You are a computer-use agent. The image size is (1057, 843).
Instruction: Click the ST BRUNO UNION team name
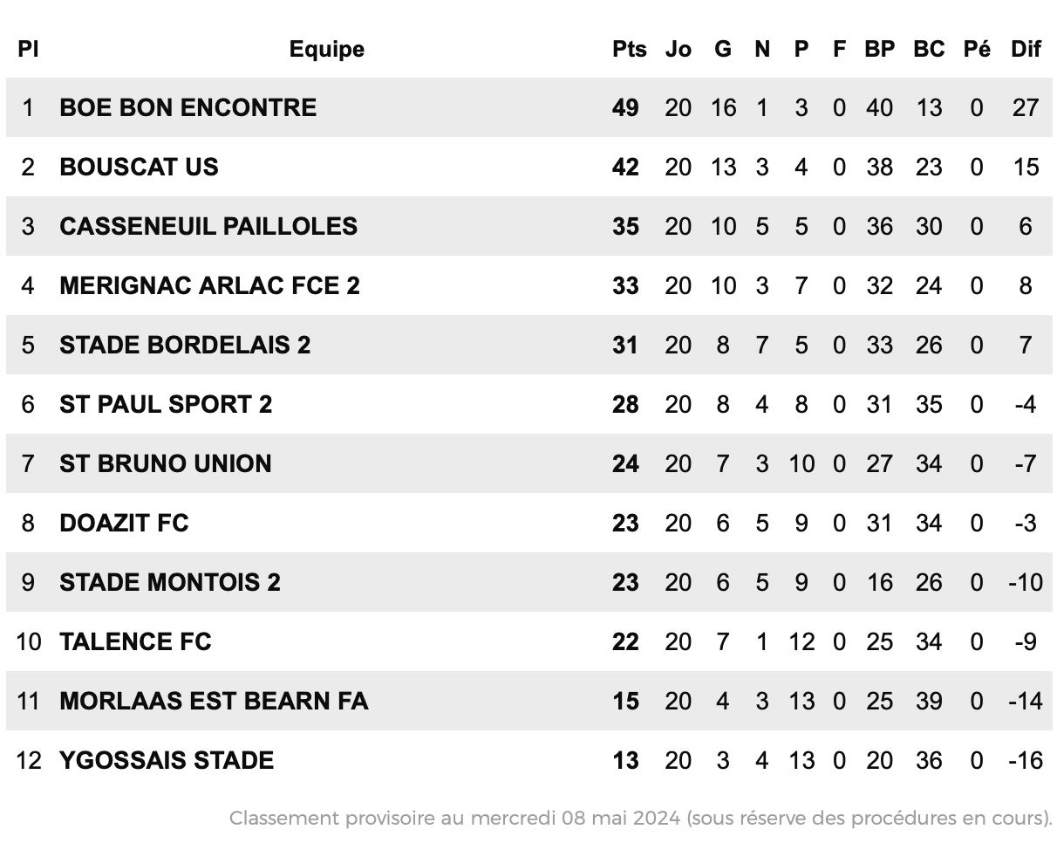166,463
